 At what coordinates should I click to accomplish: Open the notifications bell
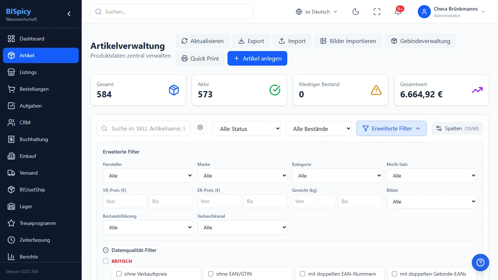(x=398, y=12)
